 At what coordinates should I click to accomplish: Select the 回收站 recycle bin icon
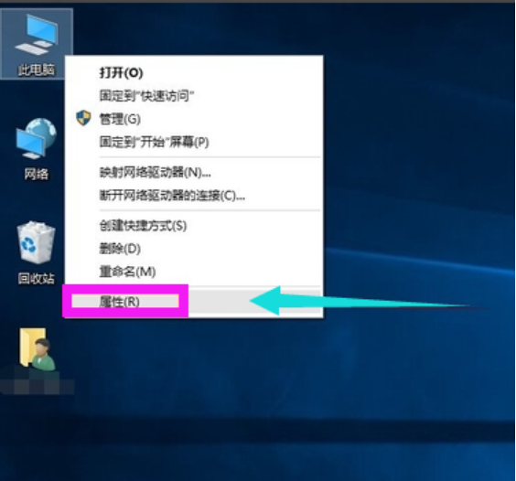point(37,252)
